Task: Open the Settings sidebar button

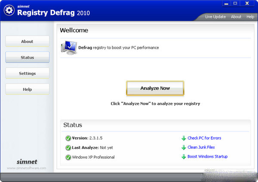Action: click(28, 73)
